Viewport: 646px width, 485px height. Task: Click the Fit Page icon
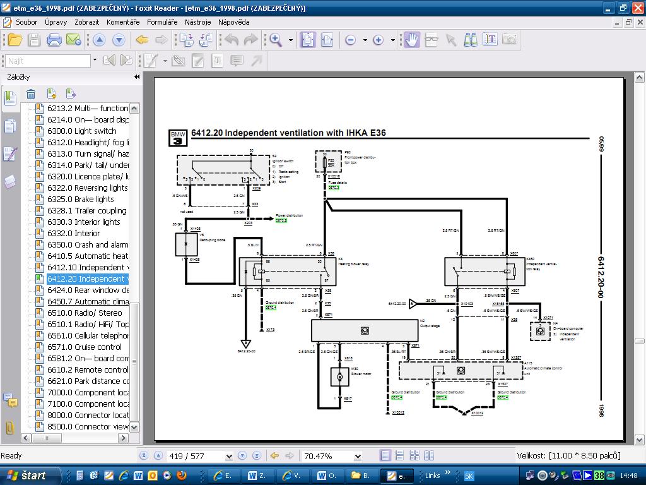307,40
